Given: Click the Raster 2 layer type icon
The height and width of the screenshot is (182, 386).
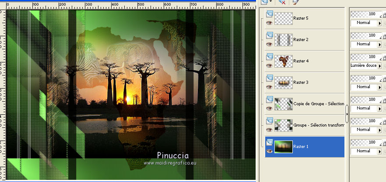Looking at the screenshot, I should pyautogui.click(x=269, y=35).
